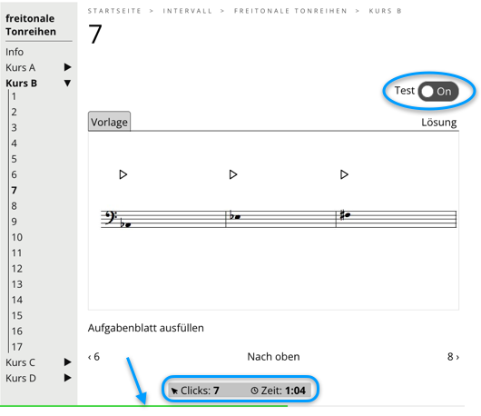The height and width of the screenshot is (416, 481).
Task: Click the bass clef symbol on staff
Action: click(x=111, y=217)
